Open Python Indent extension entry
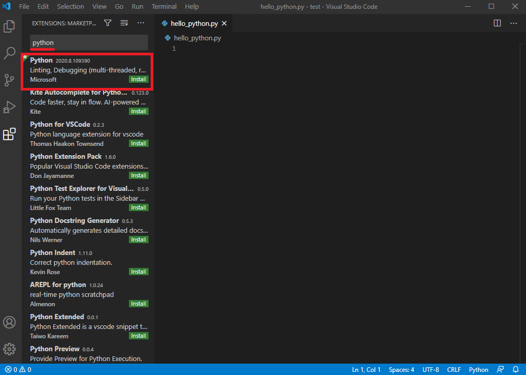The image size is (526, 375). (88, 262)
